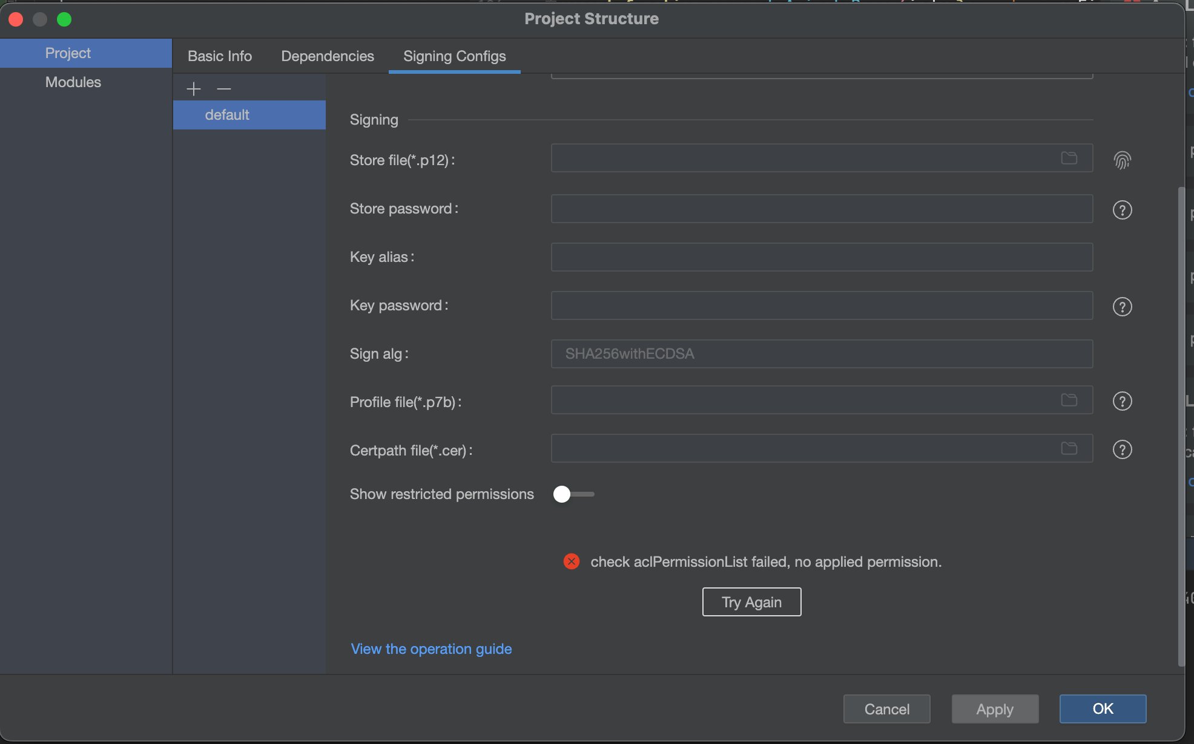Click the fingerprint icon to generate key store
This screenshot has height=744, width=1194.
1122,160
